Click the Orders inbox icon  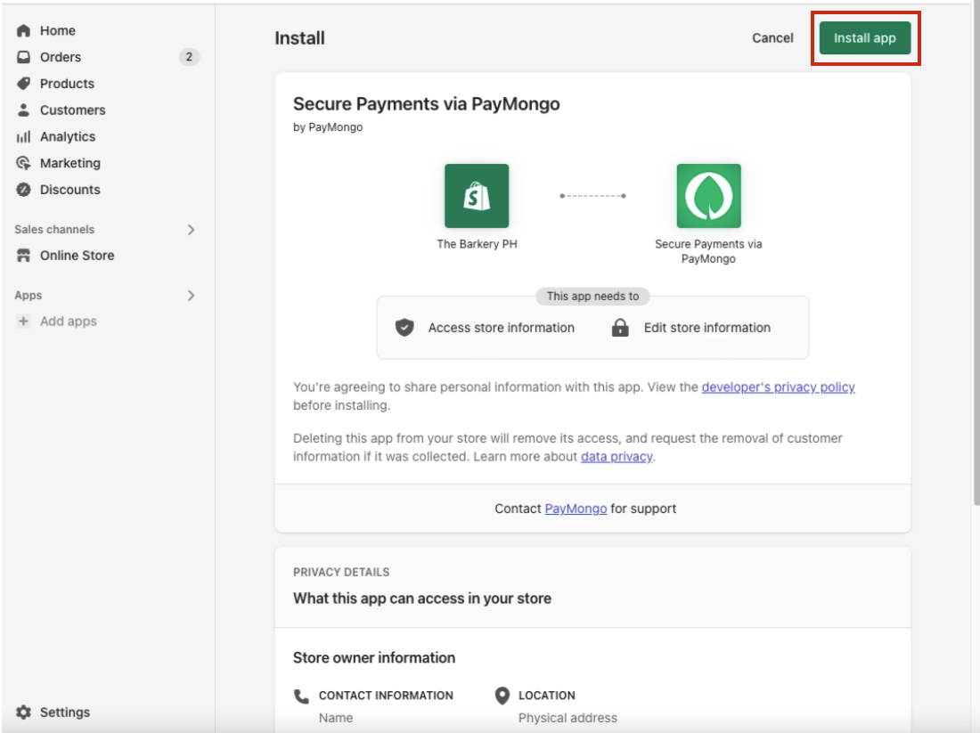(x=23, y=57)
